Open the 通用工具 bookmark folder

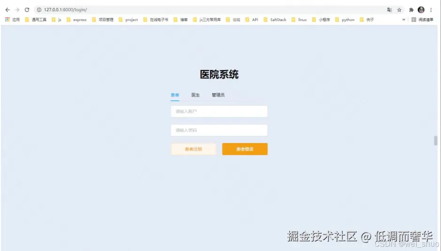point(36,20)
